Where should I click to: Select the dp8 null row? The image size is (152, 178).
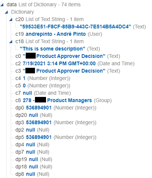point(32,174)
